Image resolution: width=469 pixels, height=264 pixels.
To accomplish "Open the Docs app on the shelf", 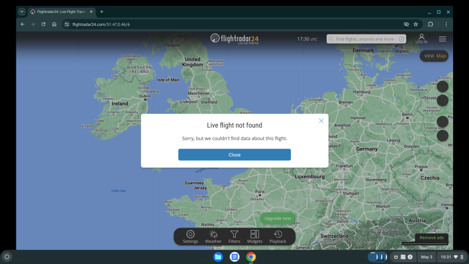I will [x=235, y=257].
